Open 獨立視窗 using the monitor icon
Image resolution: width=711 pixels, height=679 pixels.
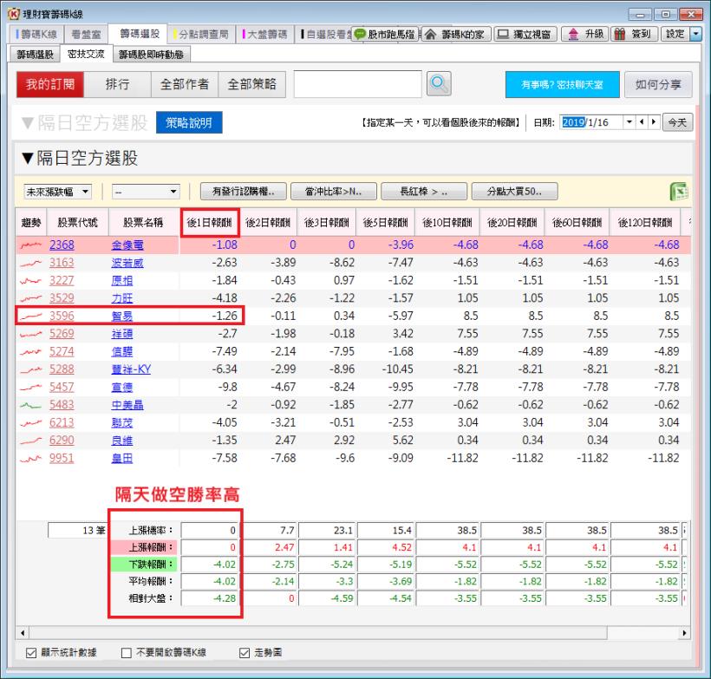point(503,33)
